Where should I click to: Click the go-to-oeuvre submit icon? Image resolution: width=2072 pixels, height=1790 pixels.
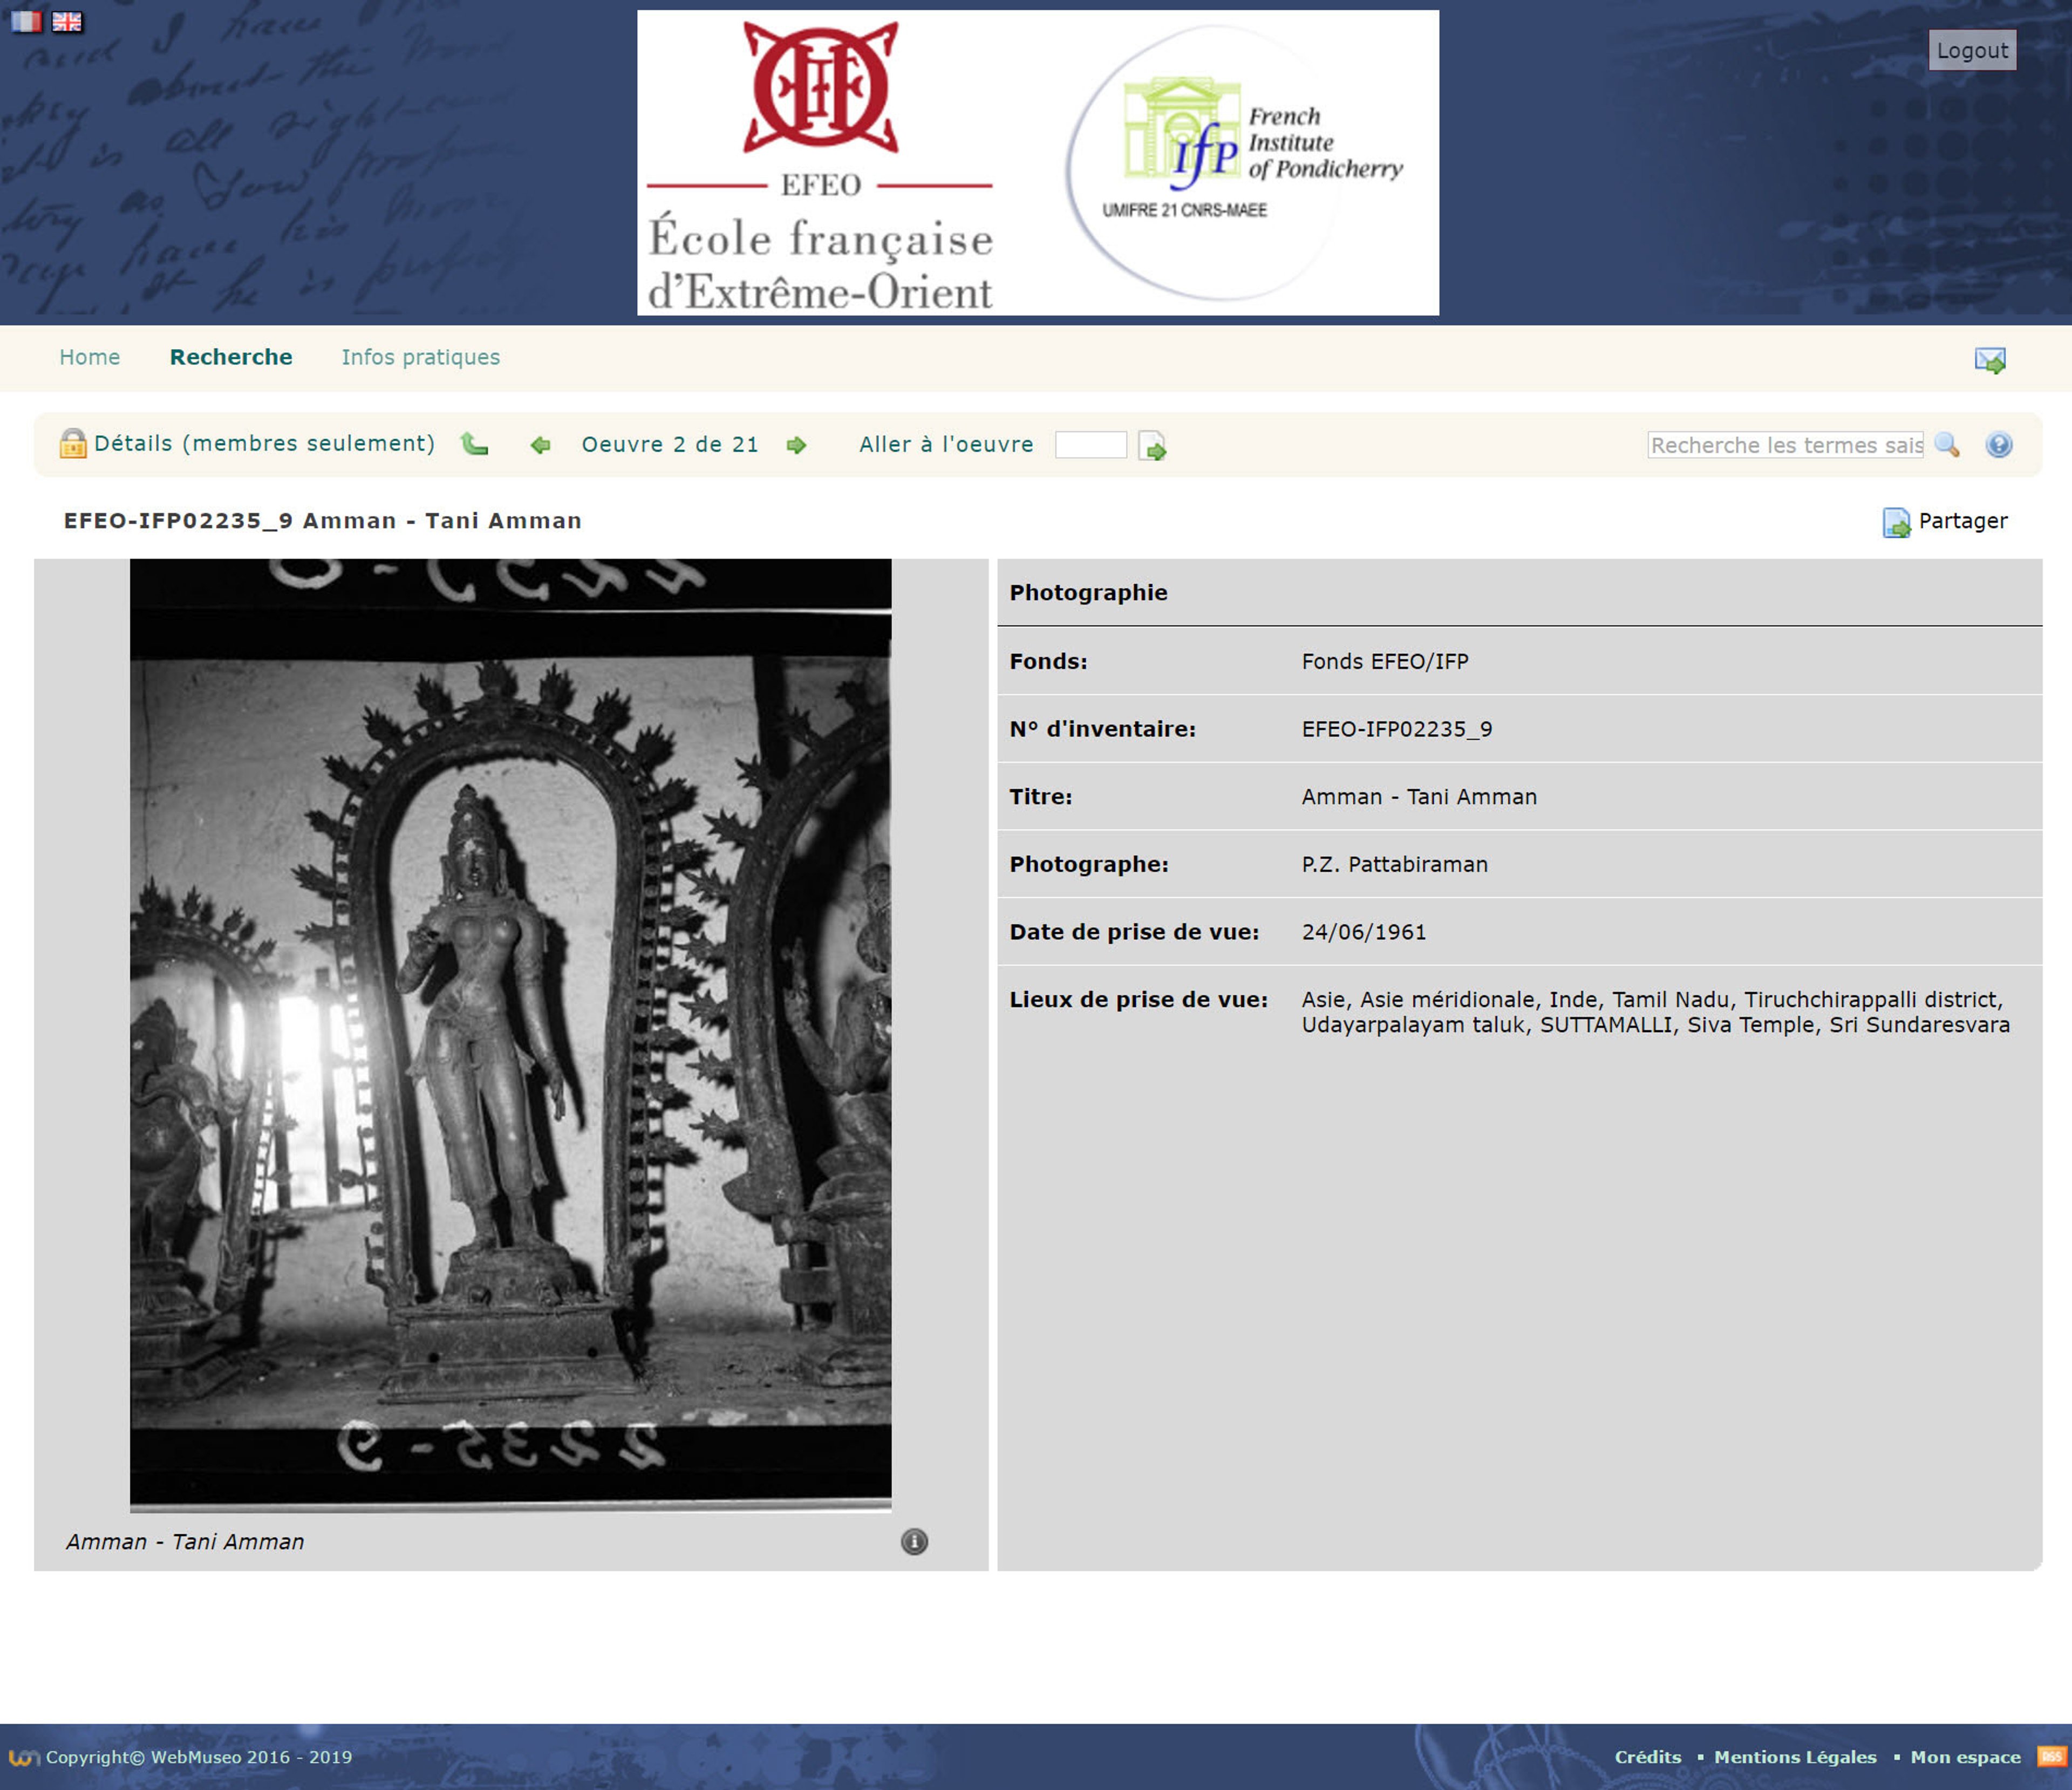tap(1152, 445)
